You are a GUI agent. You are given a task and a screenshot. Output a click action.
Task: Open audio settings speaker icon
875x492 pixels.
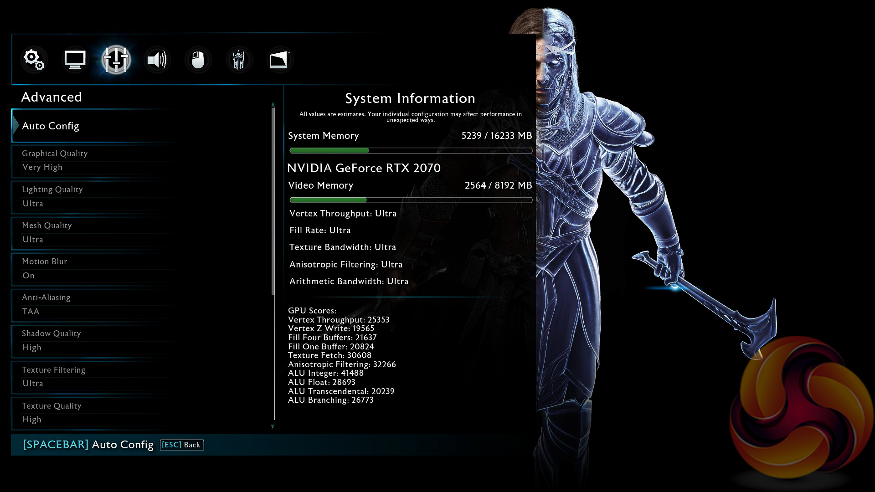click(157, 60)
